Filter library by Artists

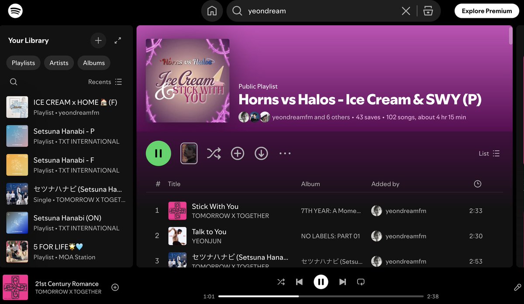pyautogui.click(x=59, y=63)
